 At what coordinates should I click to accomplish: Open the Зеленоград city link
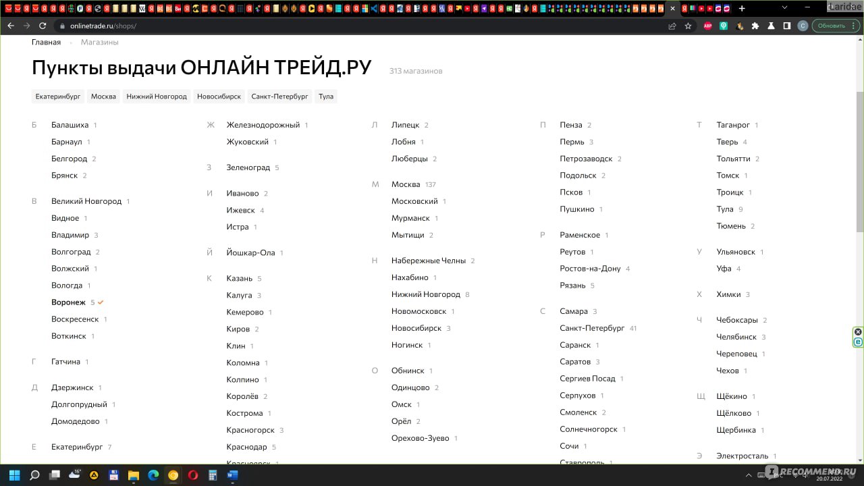point(248,167)
